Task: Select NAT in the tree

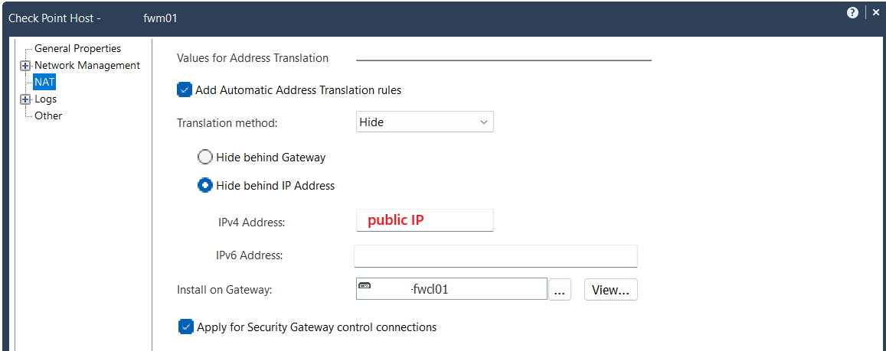Action: tap(44, 82)
